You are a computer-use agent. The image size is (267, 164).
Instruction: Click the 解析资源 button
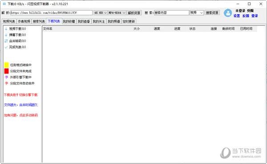[x=134, y=13]
